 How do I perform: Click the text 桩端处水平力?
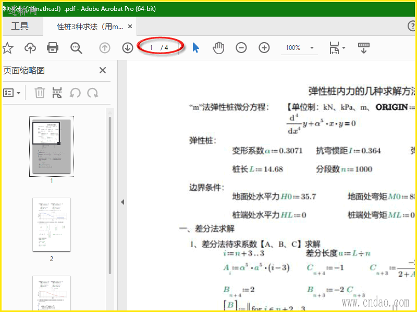tap(256, 215)
